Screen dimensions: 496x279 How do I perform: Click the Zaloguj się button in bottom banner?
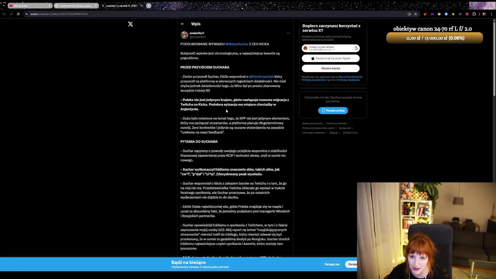[x=332, y=264]
